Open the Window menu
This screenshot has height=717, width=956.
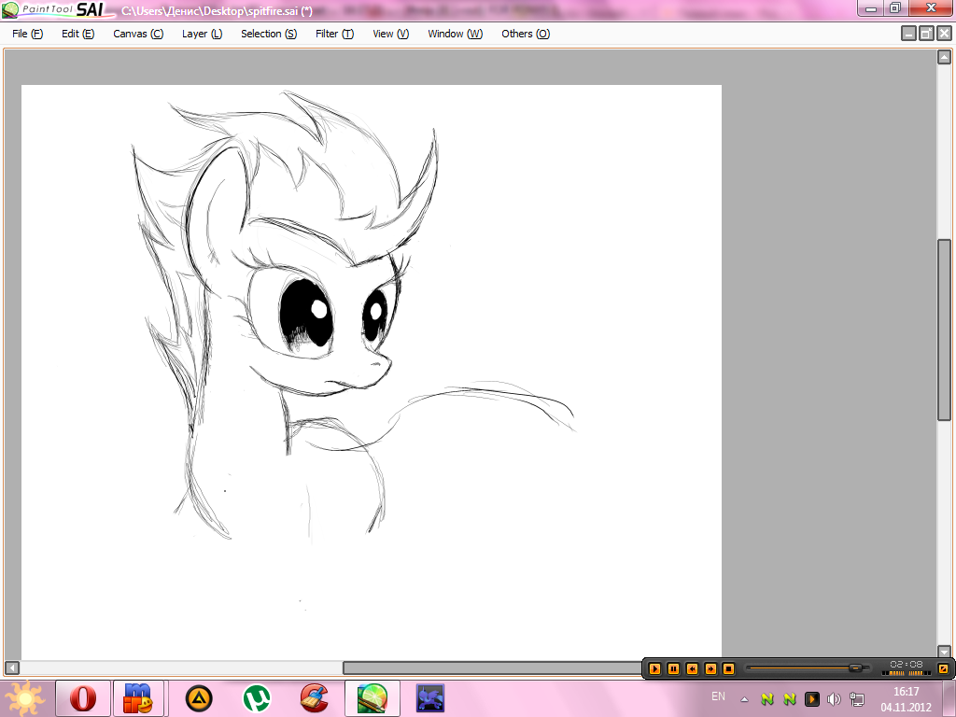(456, 34)
